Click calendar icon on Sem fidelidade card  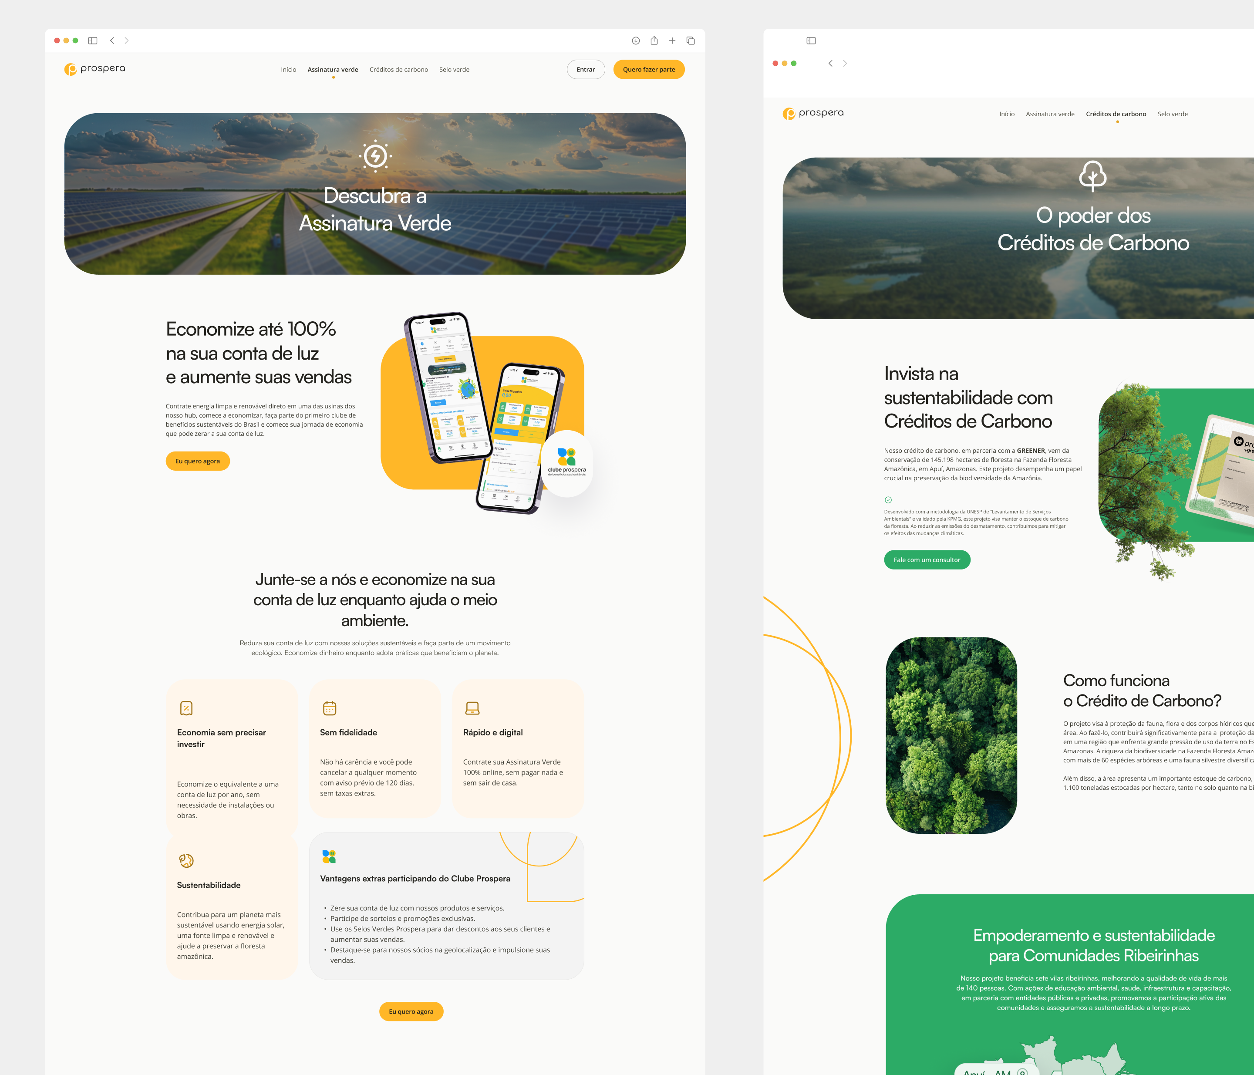click(x=329, y=708)
